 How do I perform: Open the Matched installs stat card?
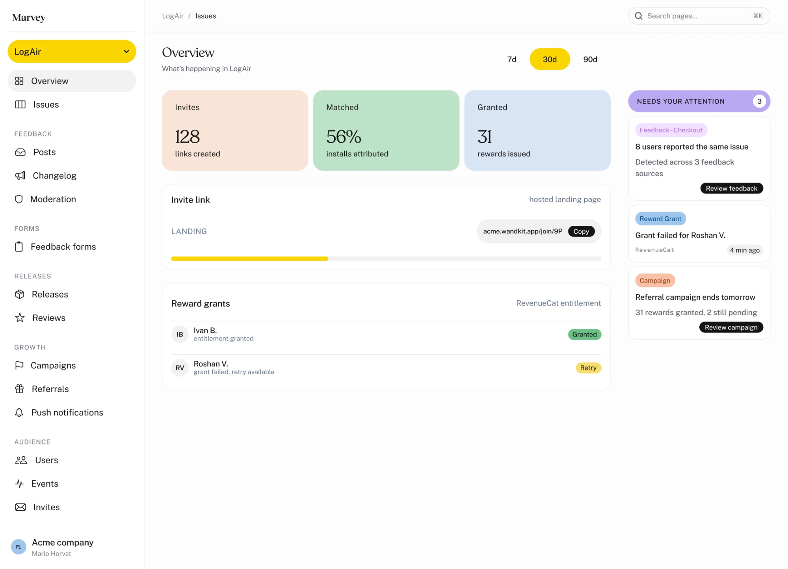click(386, 130)
